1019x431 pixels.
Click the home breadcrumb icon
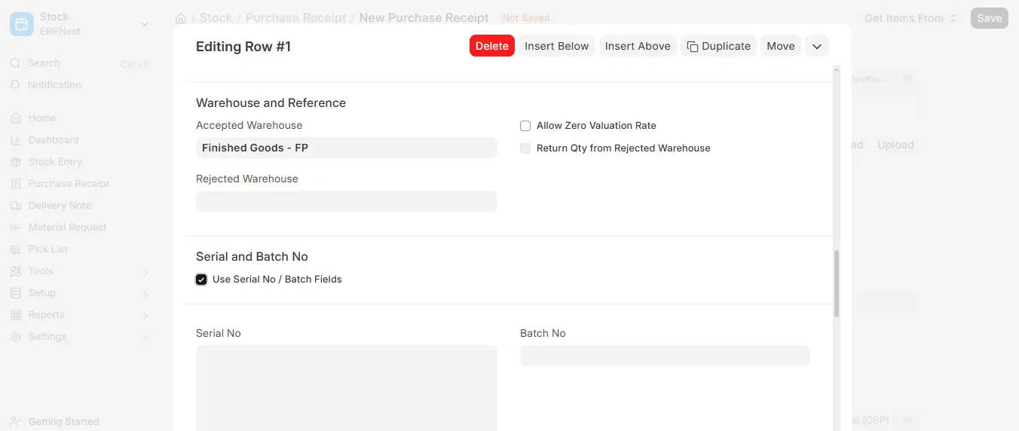(181, 18)
